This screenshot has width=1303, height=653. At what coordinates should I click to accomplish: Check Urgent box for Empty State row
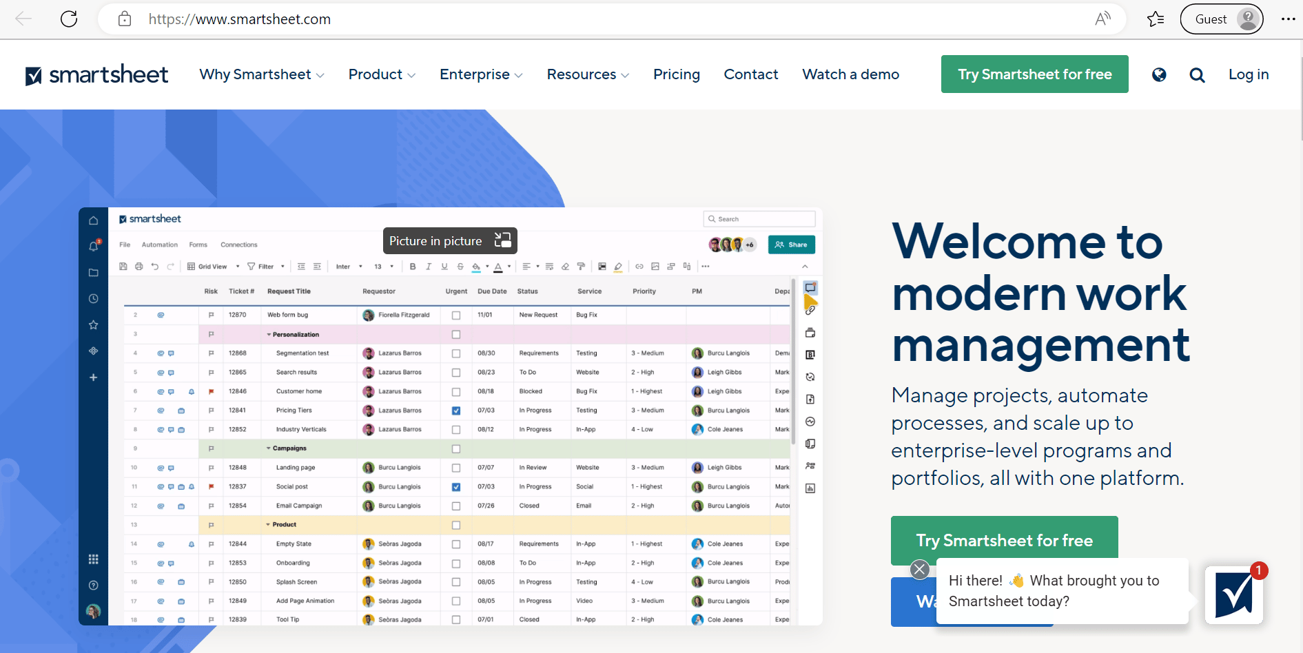click(456, 544)
